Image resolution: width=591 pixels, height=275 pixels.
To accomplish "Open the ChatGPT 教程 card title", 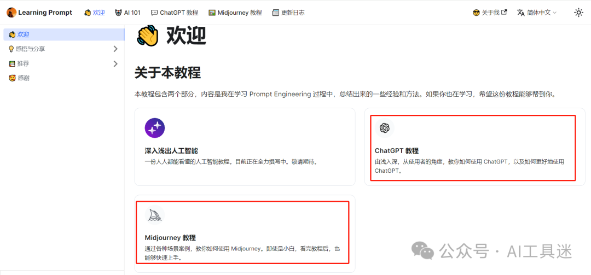I will coord(397,151).
